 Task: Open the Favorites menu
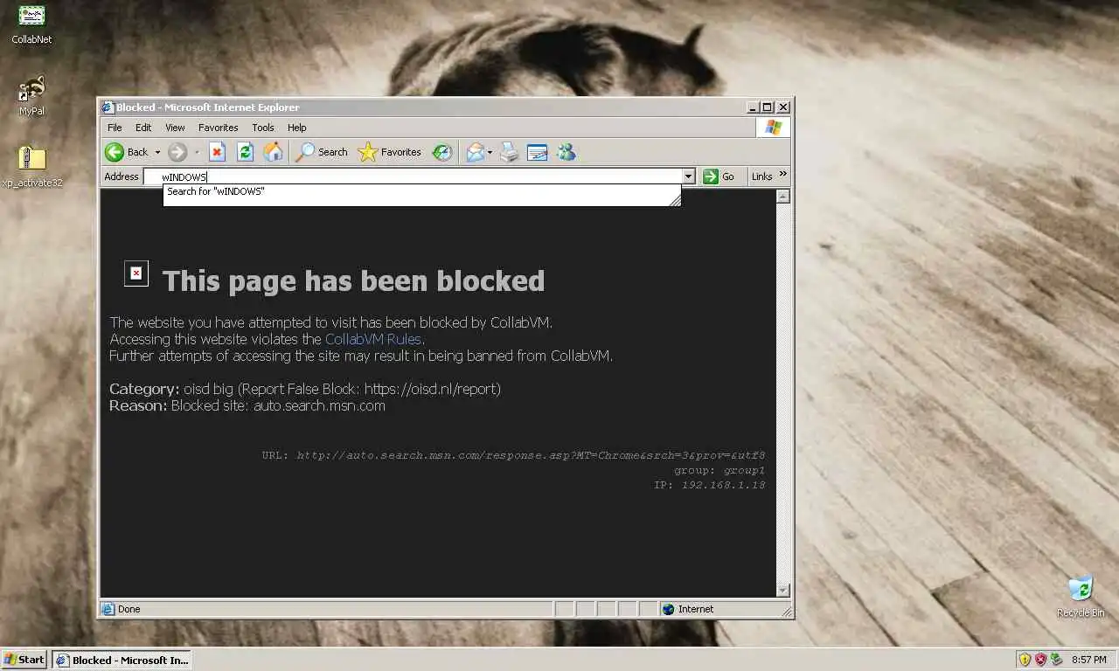[x=218, y=128]
